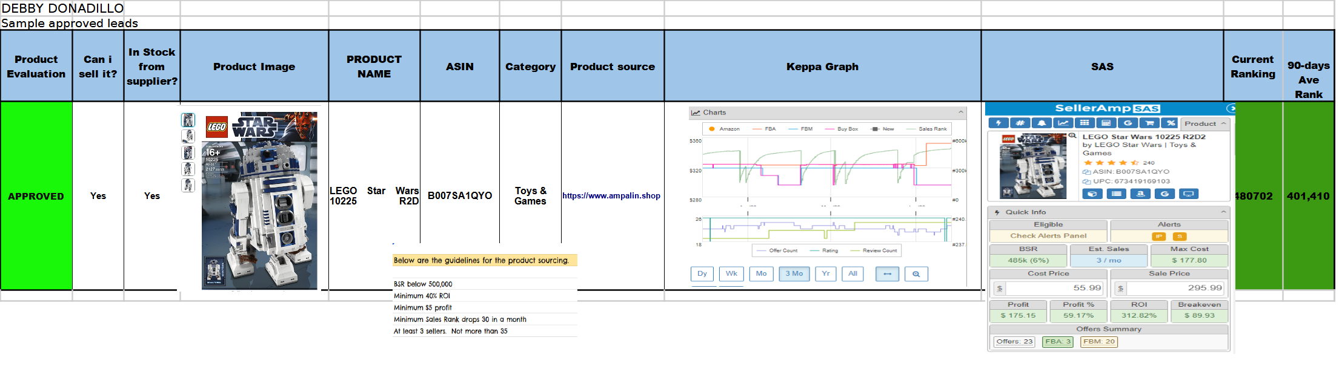Toggle the FBA series in chart legend
The height and width of the screenshot is (369, 1339).
click(x=764, y=129)
